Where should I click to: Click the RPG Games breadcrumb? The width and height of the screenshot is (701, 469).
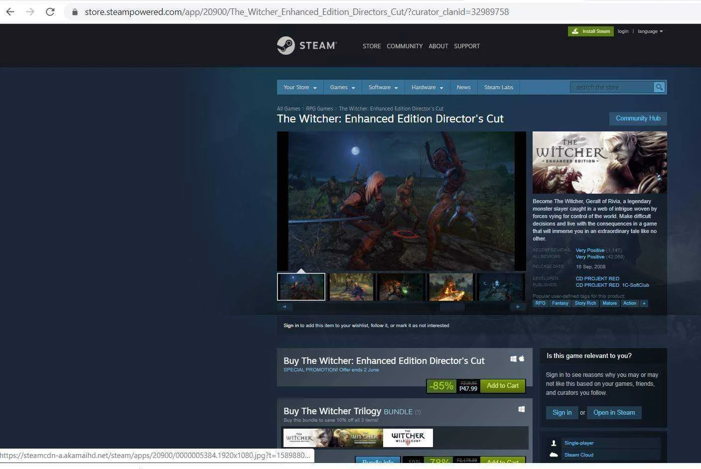click(319, 109)
